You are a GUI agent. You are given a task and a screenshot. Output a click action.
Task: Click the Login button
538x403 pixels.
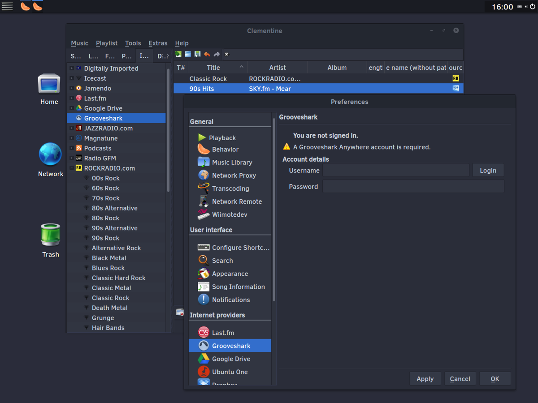[488, 170]
